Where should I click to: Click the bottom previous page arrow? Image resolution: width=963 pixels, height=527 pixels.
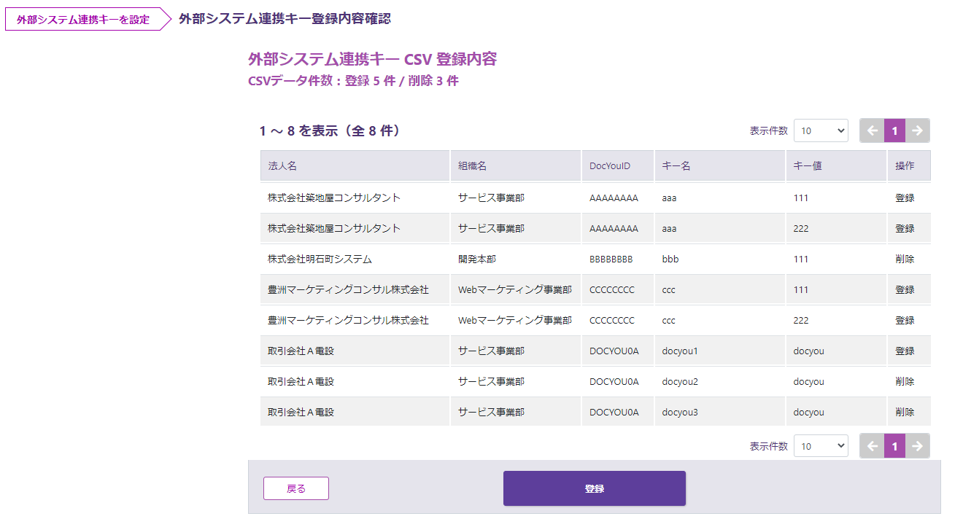pos(872,446)
